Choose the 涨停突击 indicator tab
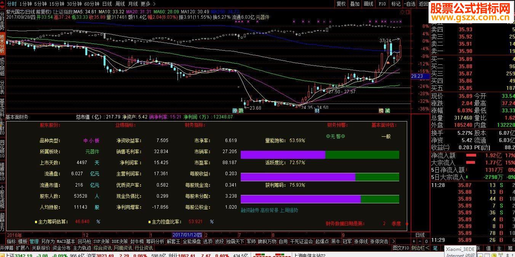 coord(379,241)
